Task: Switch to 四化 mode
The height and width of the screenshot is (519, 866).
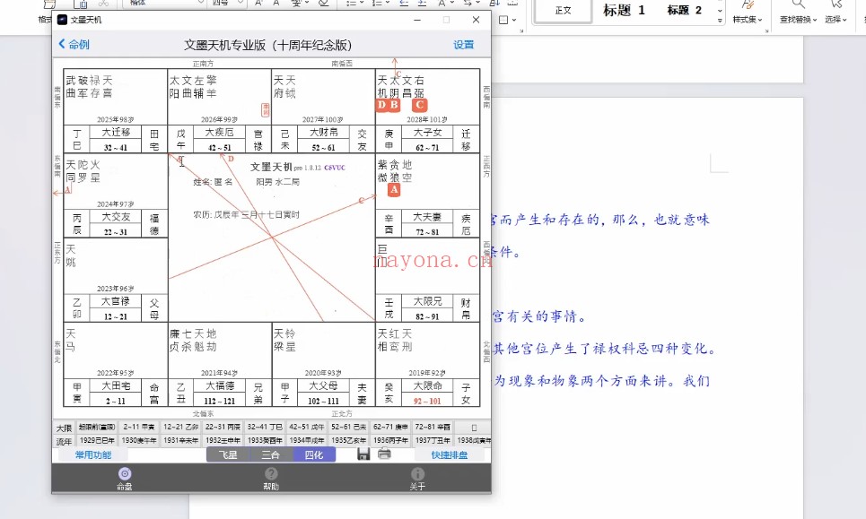Action: [x=314, y=454]
